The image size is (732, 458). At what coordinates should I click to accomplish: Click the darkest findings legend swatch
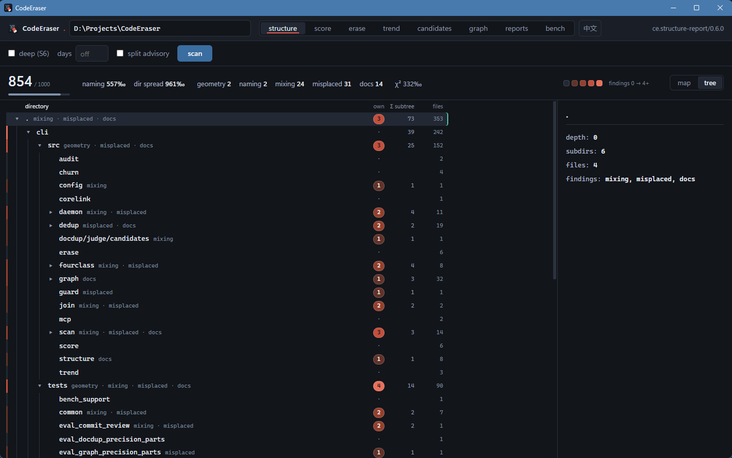coord(566,83)
